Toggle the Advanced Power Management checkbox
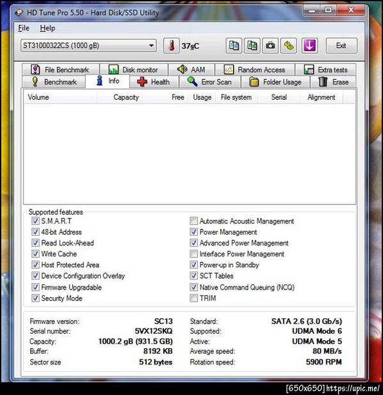Viewport: 383px width, 395px height. coord(193,243)
